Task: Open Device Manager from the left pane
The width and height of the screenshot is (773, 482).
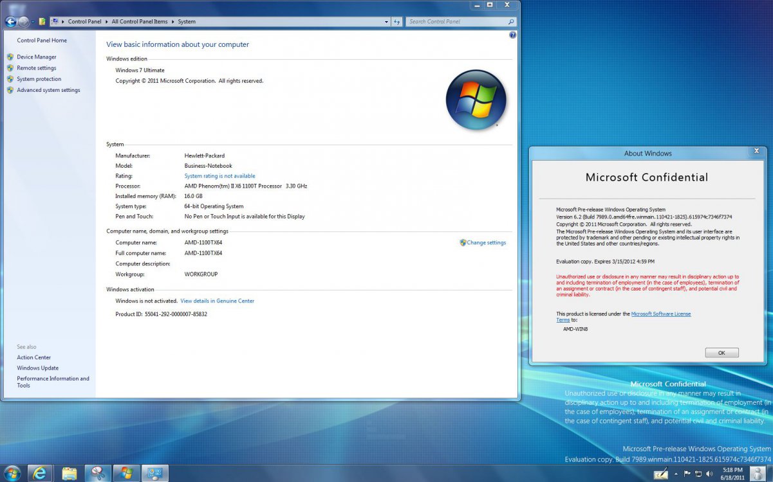Action: [36, 57]
